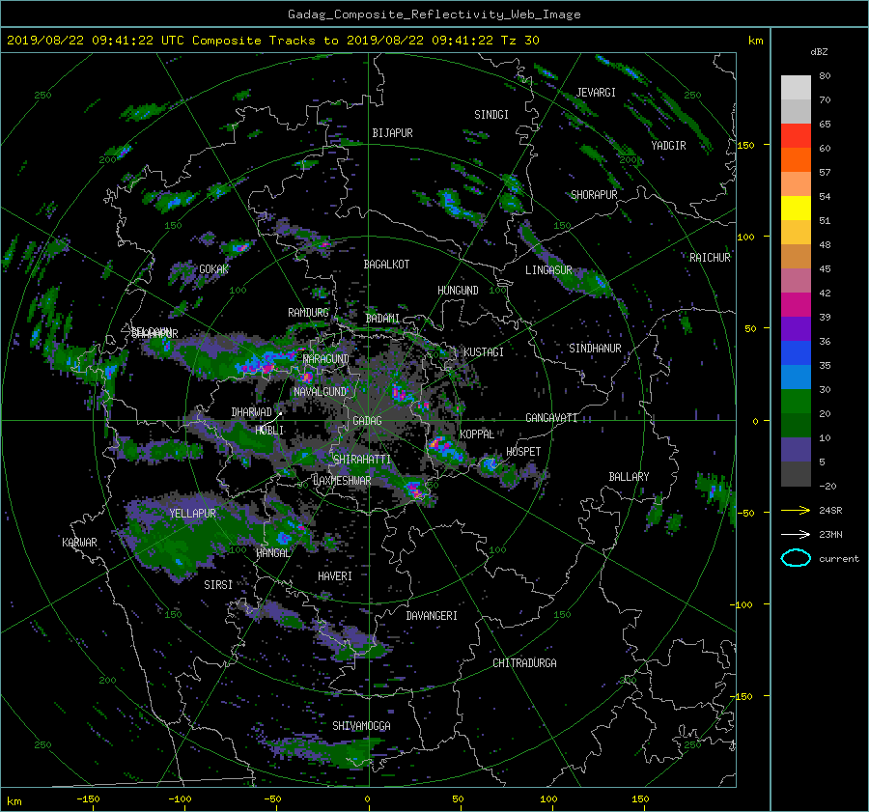Image resolution: width=869 pixels, height=812 pixels.
Task: Click the BALLARY city label
Action: click(629, 477)
